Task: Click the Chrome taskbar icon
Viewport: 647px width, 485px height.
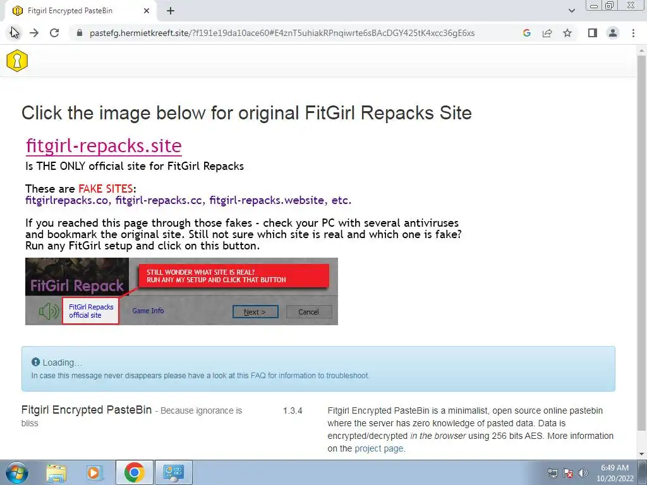Action: [x=134, y=472]
